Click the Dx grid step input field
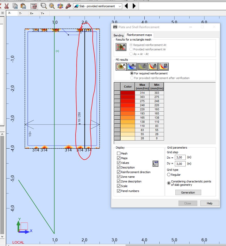 (180, 157)
